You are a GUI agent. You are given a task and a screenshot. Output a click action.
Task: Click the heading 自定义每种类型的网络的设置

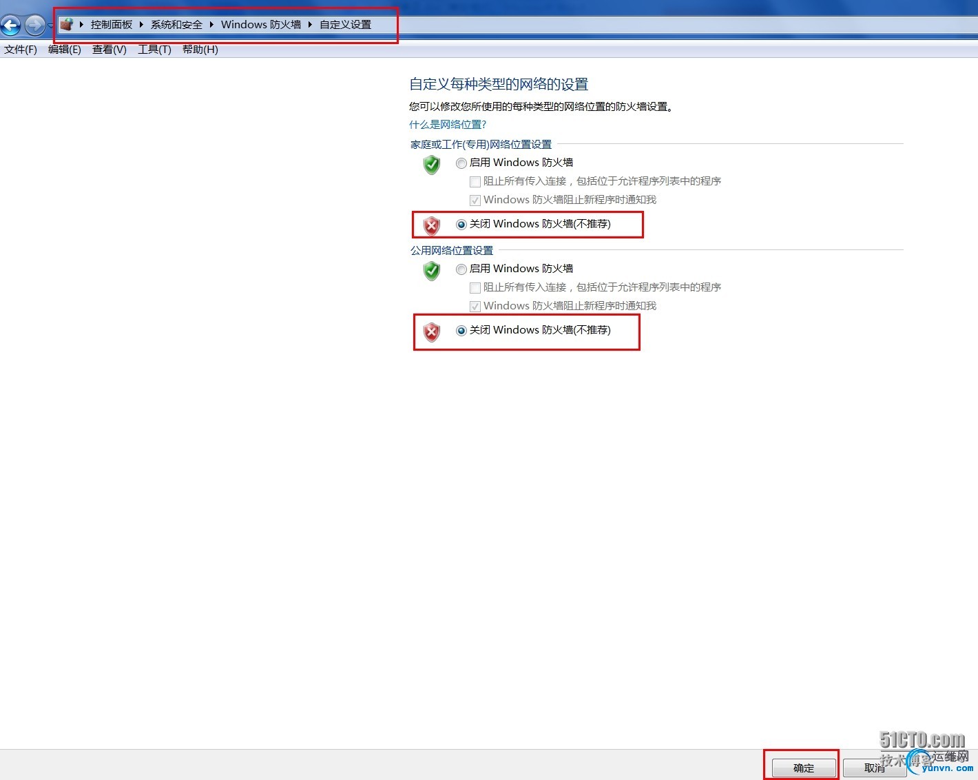(499, 84)
